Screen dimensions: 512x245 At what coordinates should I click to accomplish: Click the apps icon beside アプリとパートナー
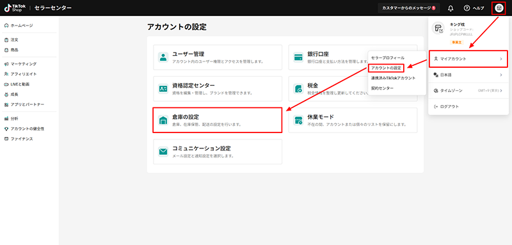(x=6, y=104)
